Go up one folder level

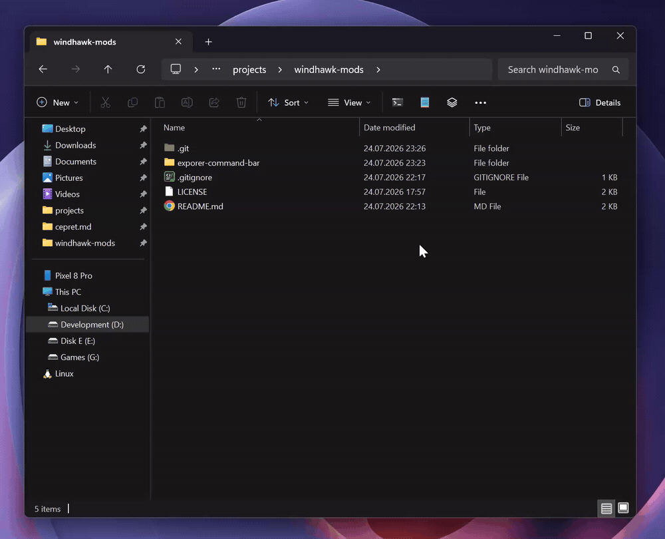108,69
